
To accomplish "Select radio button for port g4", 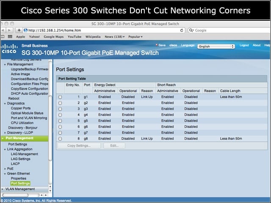I will click(60, 115).
